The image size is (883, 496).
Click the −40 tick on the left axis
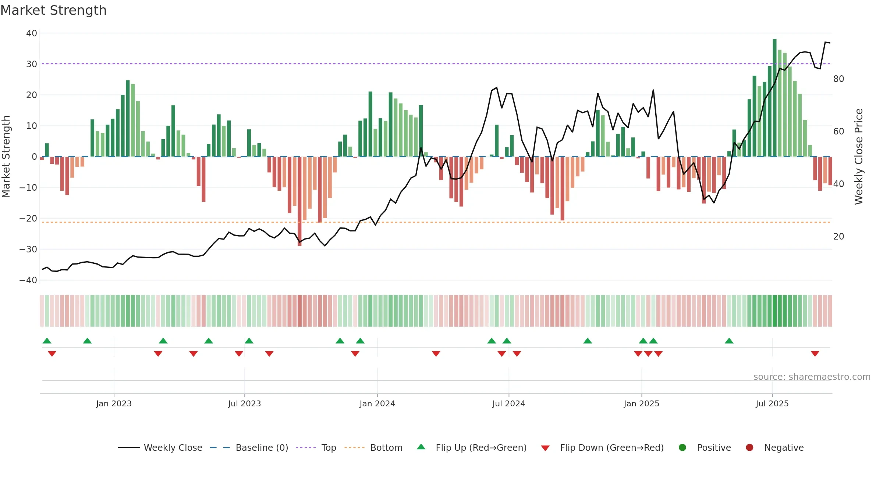tap(28, 280)
